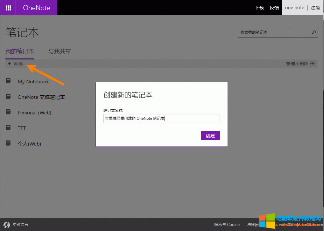Open the app launcher grid icon

[x=8, y=8]
